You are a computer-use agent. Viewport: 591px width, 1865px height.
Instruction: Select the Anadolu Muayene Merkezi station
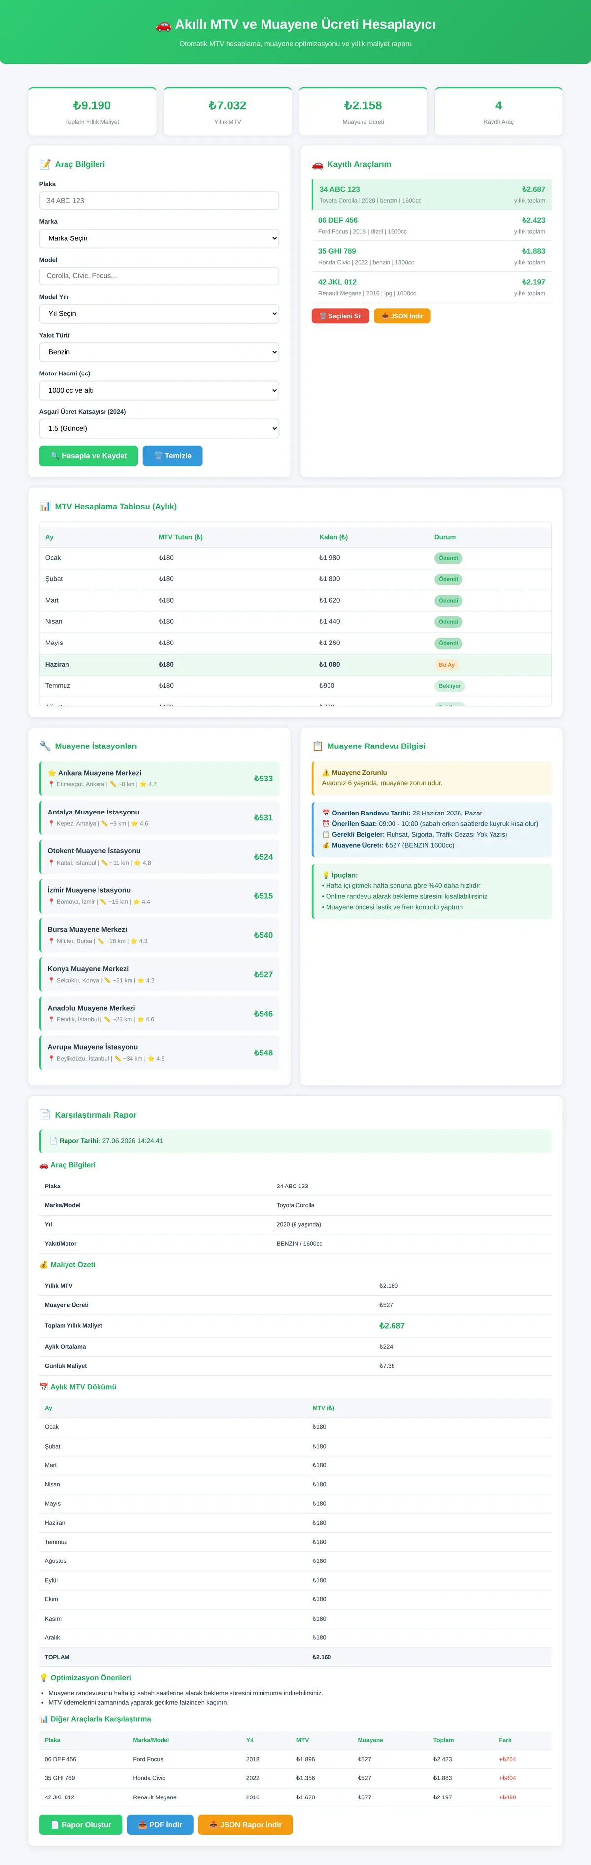tap(159, 1014)
